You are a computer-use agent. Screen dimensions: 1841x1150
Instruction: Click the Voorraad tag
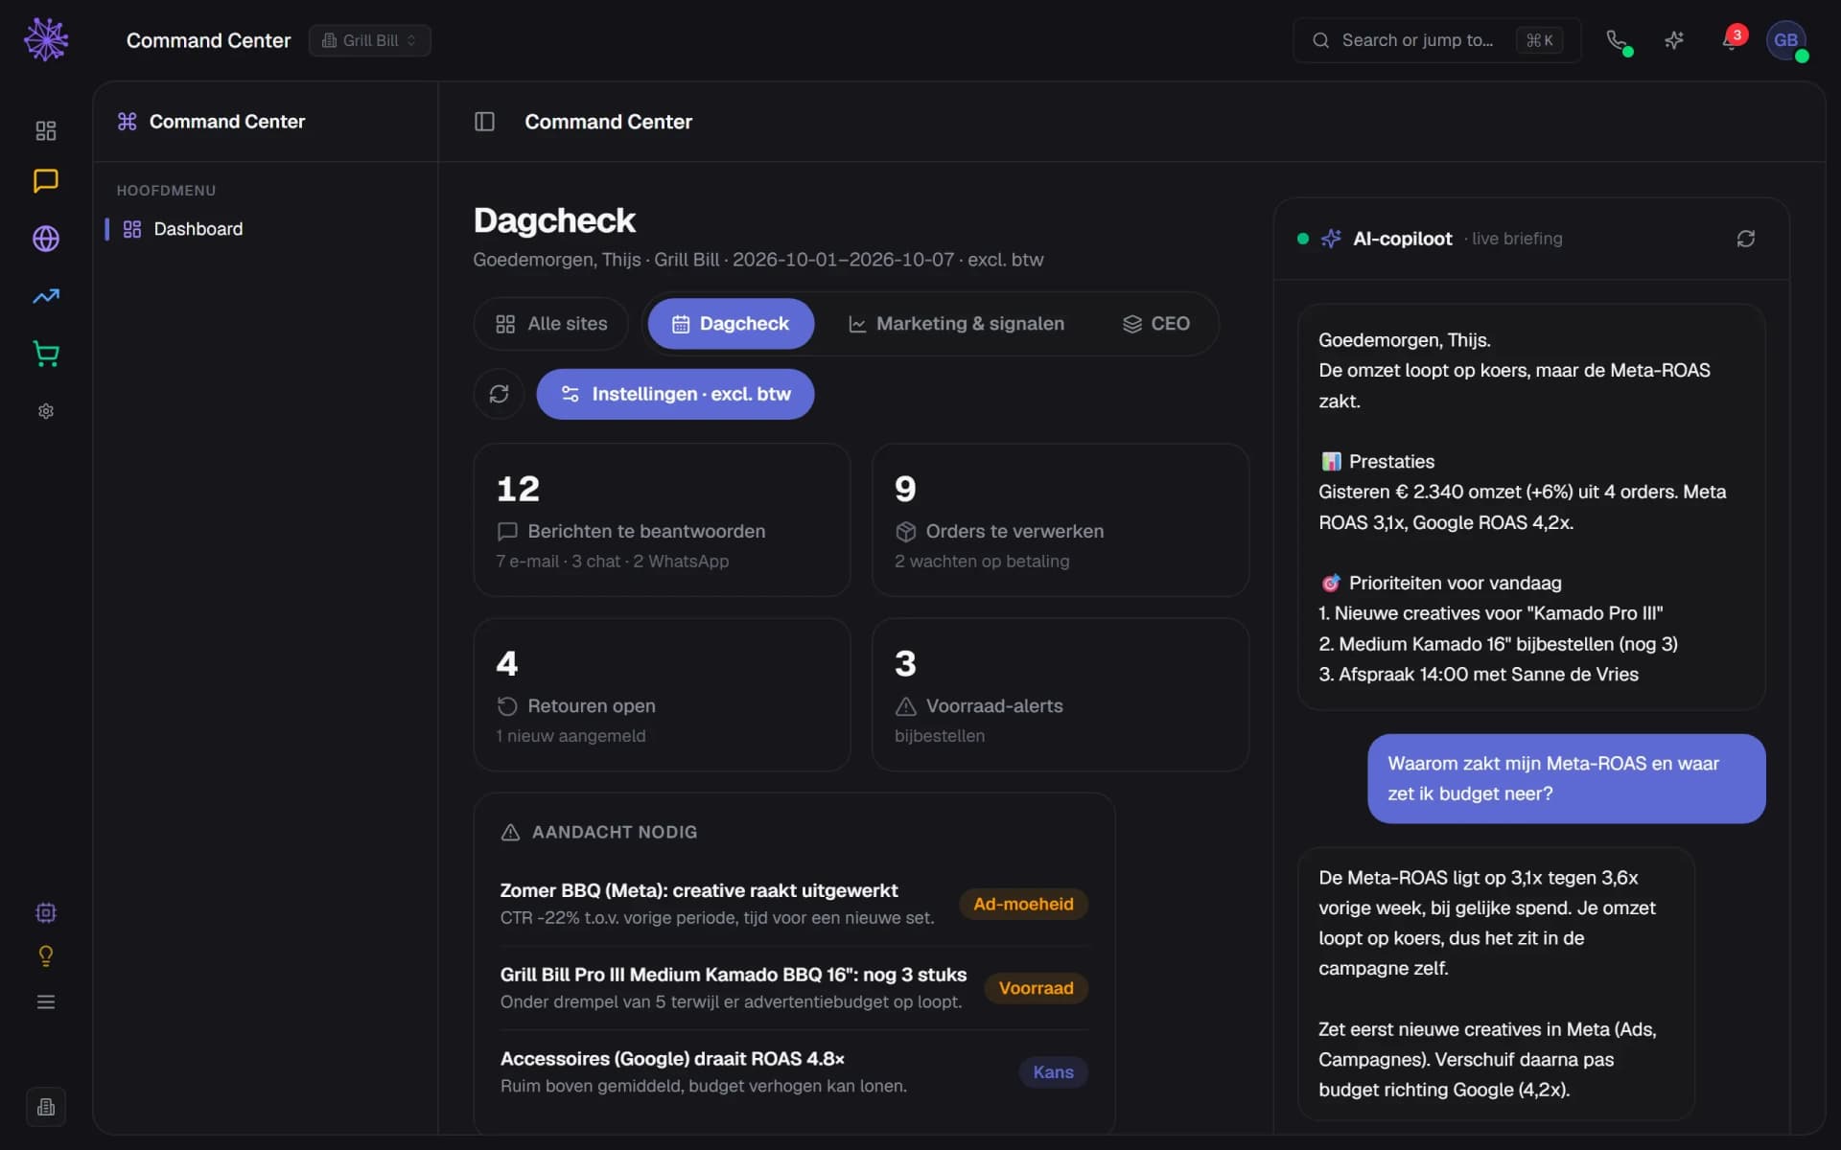tap(1036, 988)
